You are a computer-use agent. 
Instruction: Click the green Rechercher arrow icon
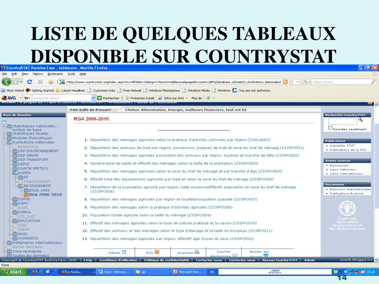coord(99,98)
